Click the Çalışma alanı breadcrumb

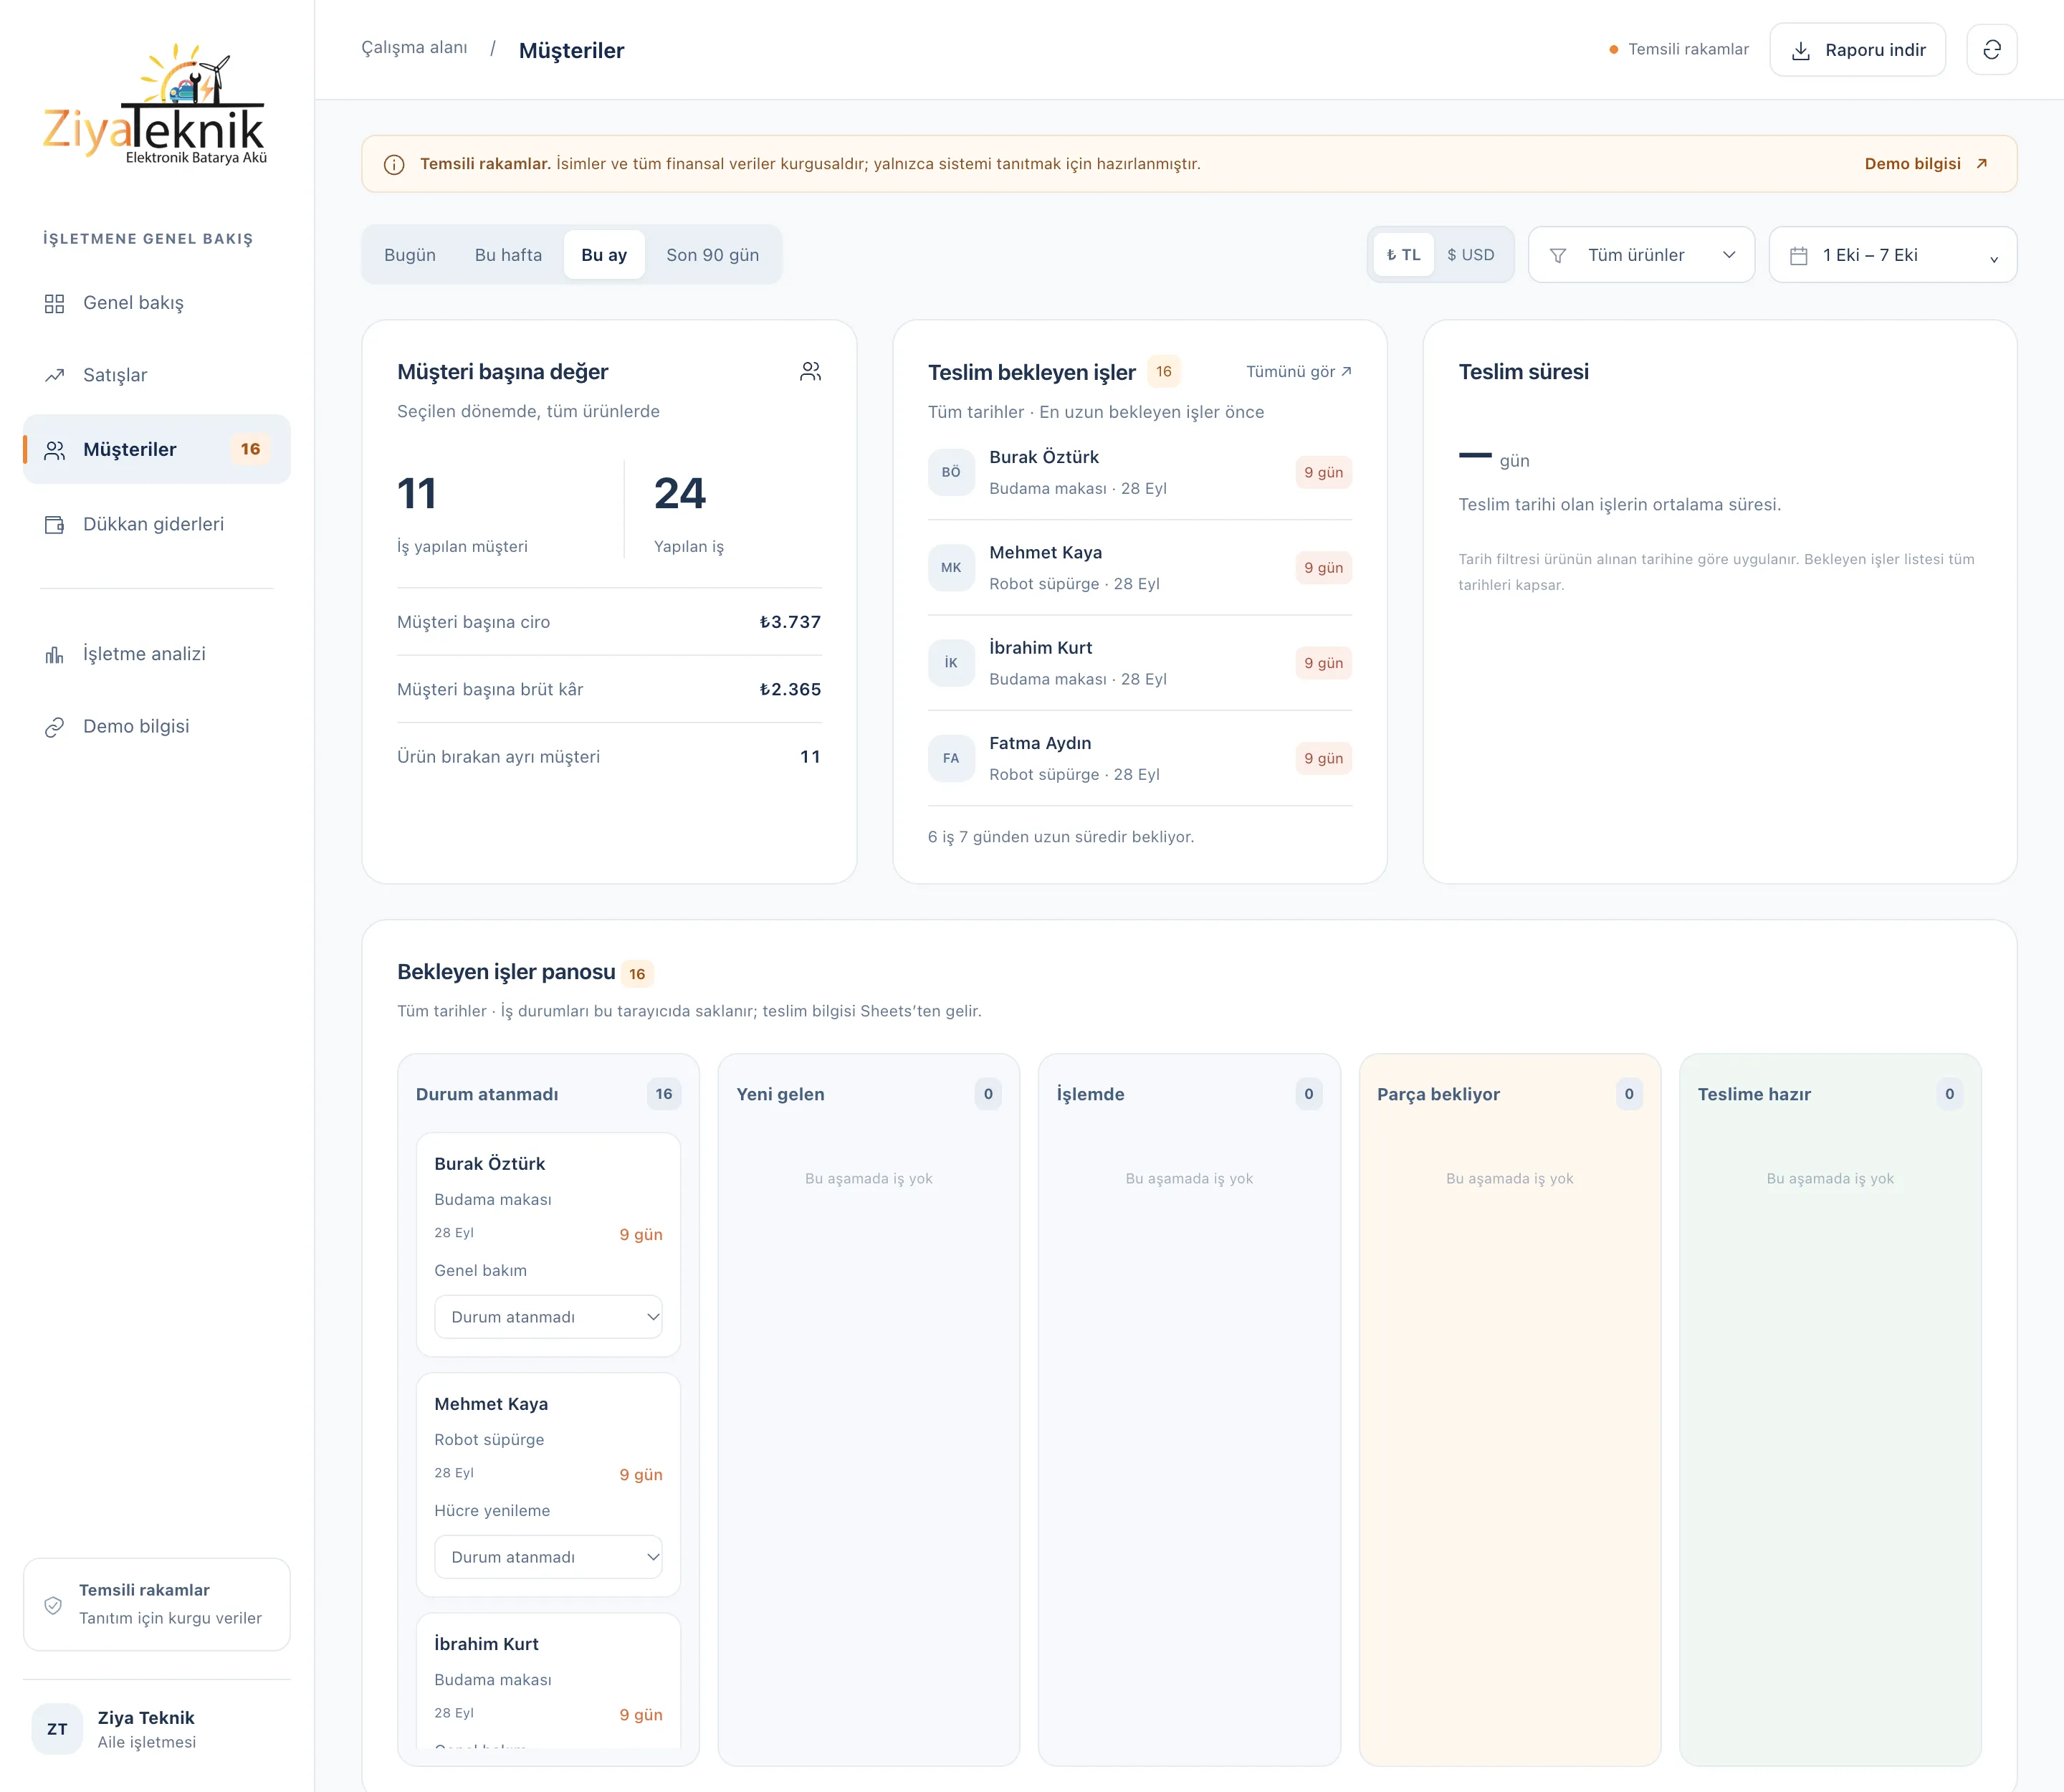click(414, 48)
